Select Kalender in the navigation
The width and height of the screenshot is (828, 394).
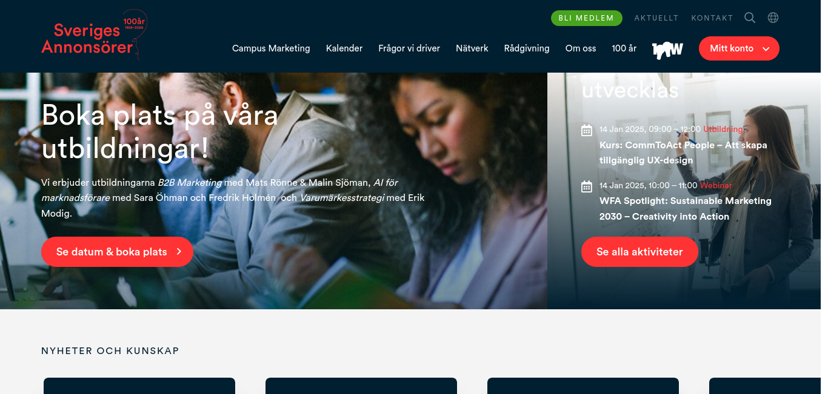(x=344, y=48)
